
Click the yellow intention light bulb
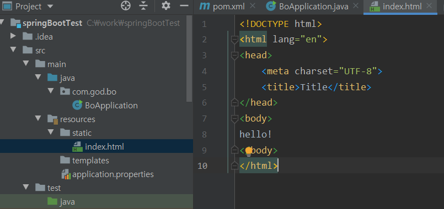(248, 151)
